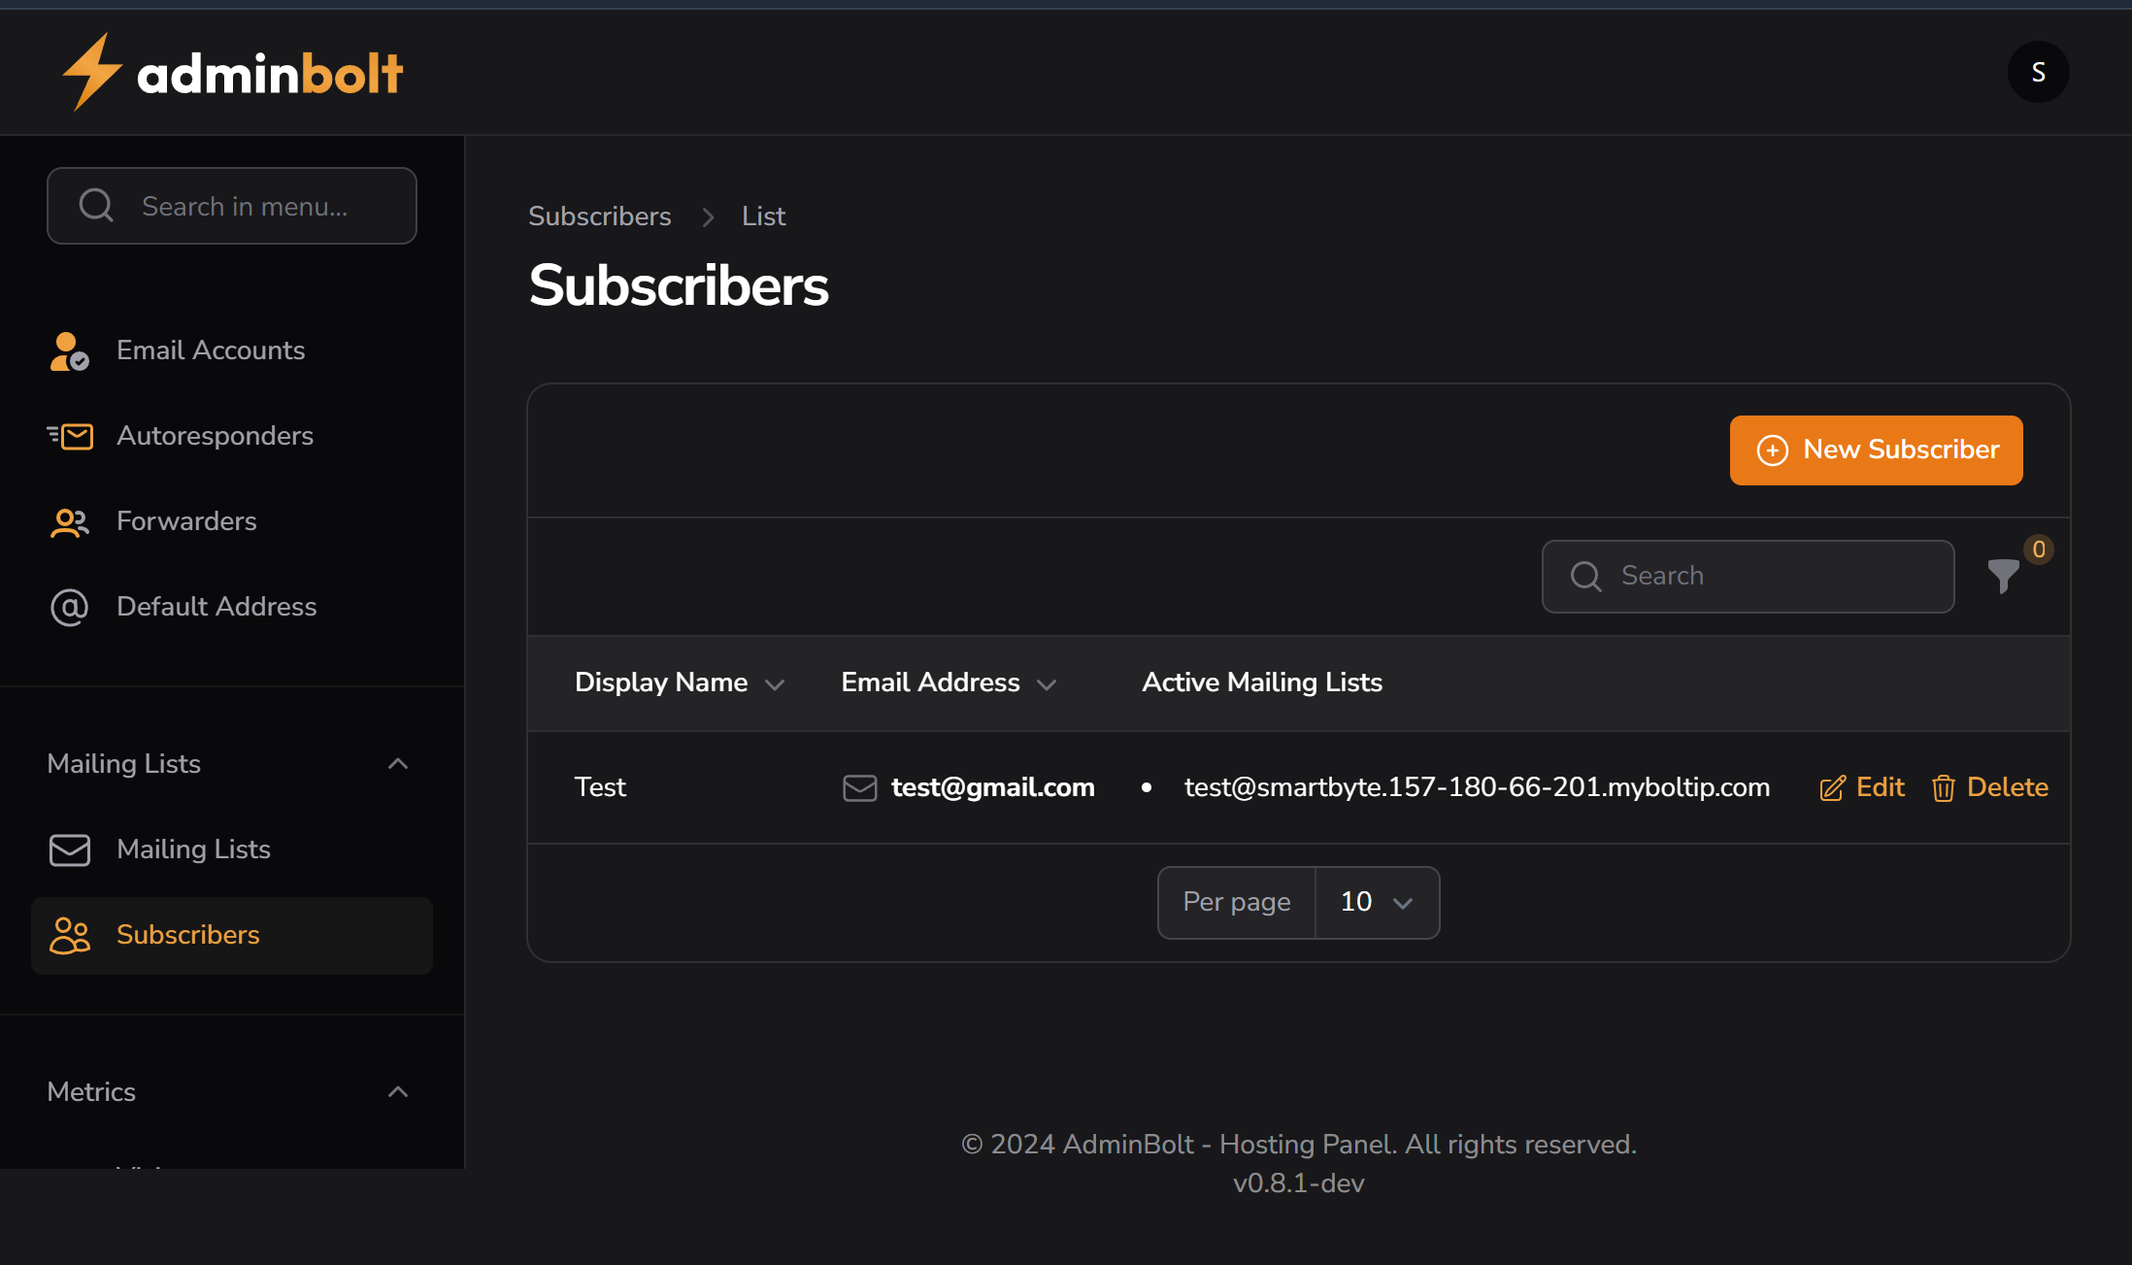The height and width of the screenshot is (1265, 2132).
Task: Click the Subscribers group icon in sidebar
Action: tap(68, 935)
